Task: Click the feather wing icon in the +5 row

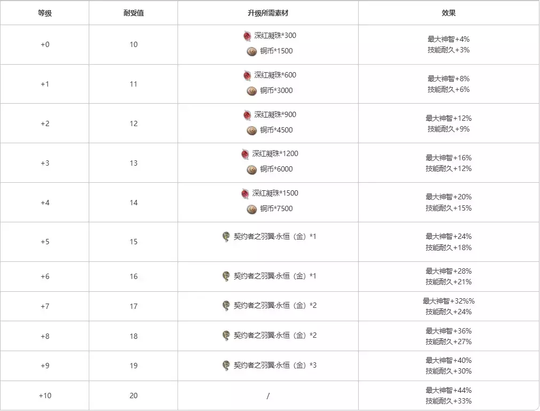Action: tap(226, 236)
